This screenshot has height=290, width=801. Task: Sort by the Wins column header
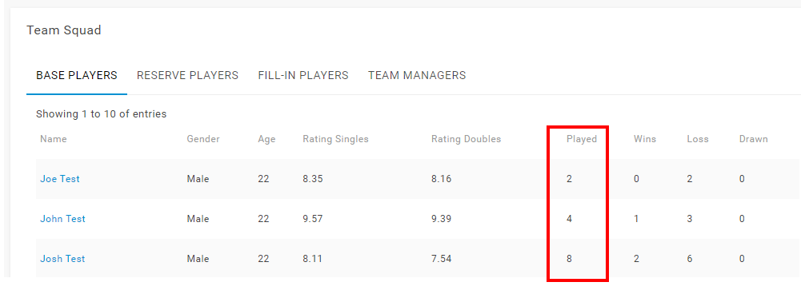(645, 139)
